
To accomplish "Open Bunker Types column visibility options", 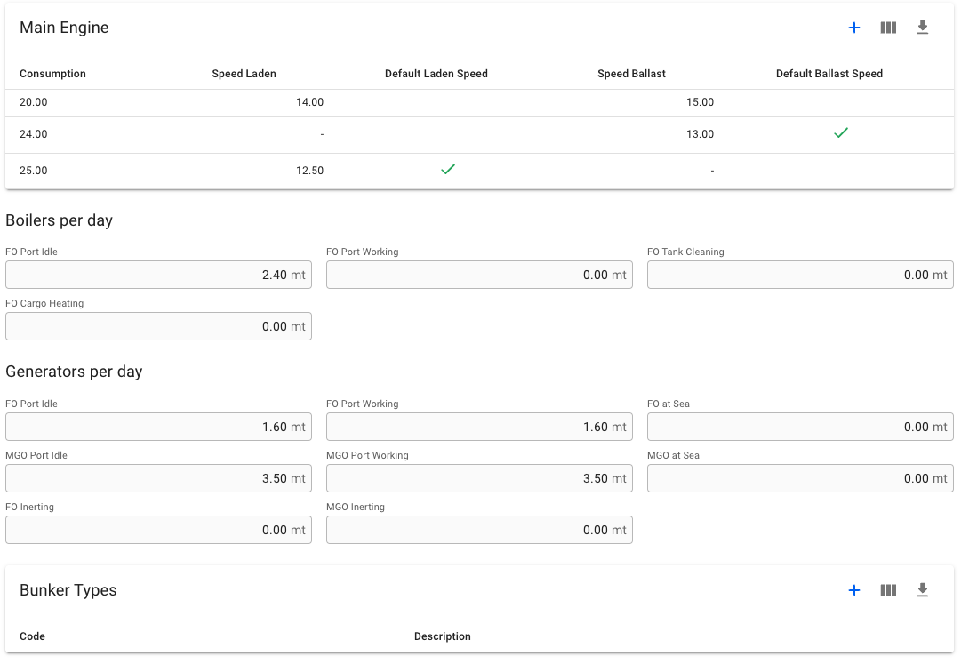I will pos(888,589).
